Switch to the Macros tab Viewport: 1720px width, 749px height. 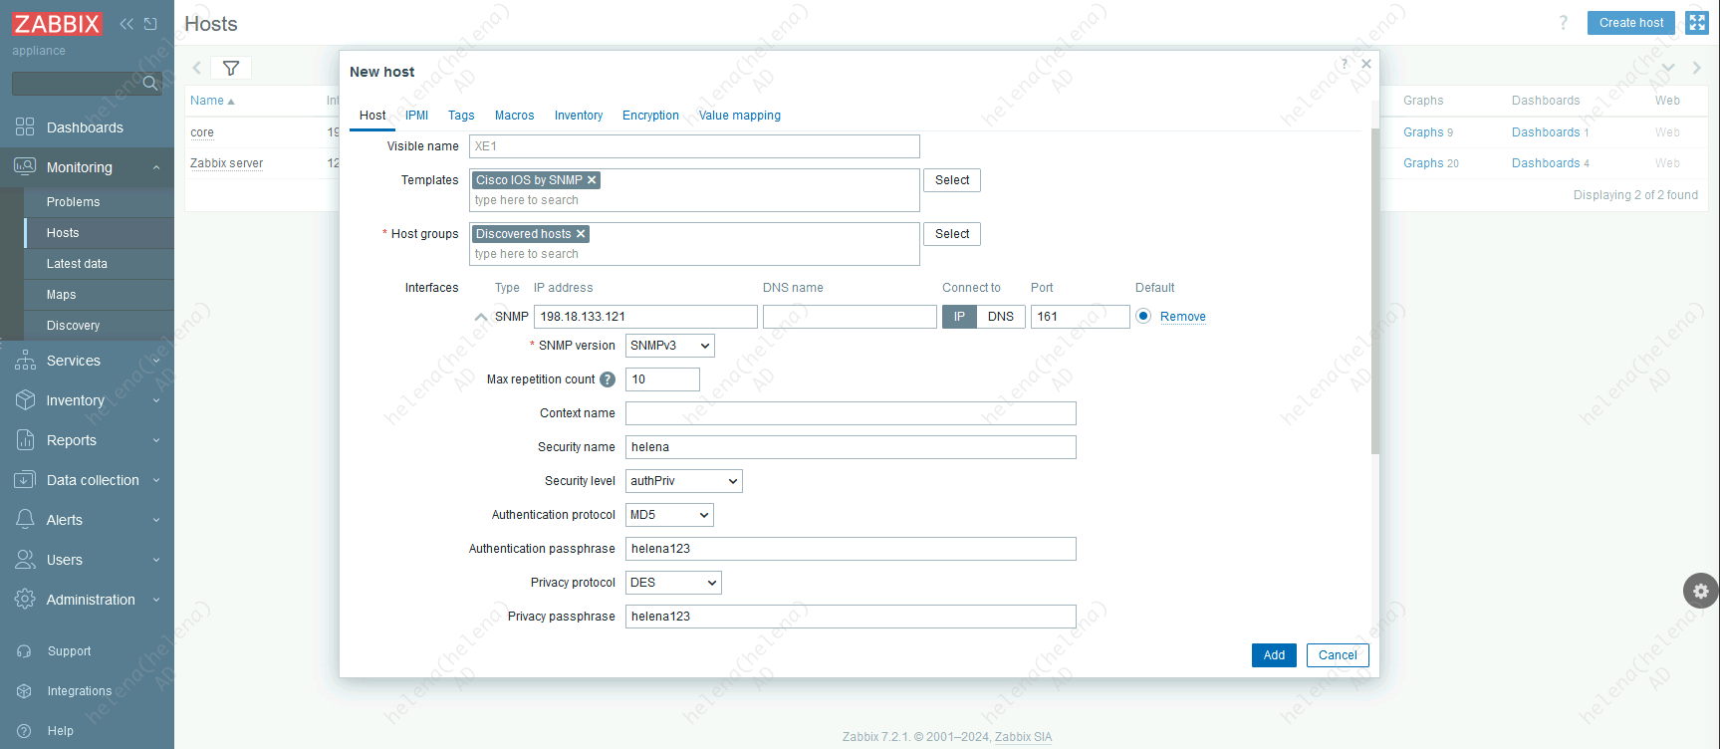tap(514, 116)
